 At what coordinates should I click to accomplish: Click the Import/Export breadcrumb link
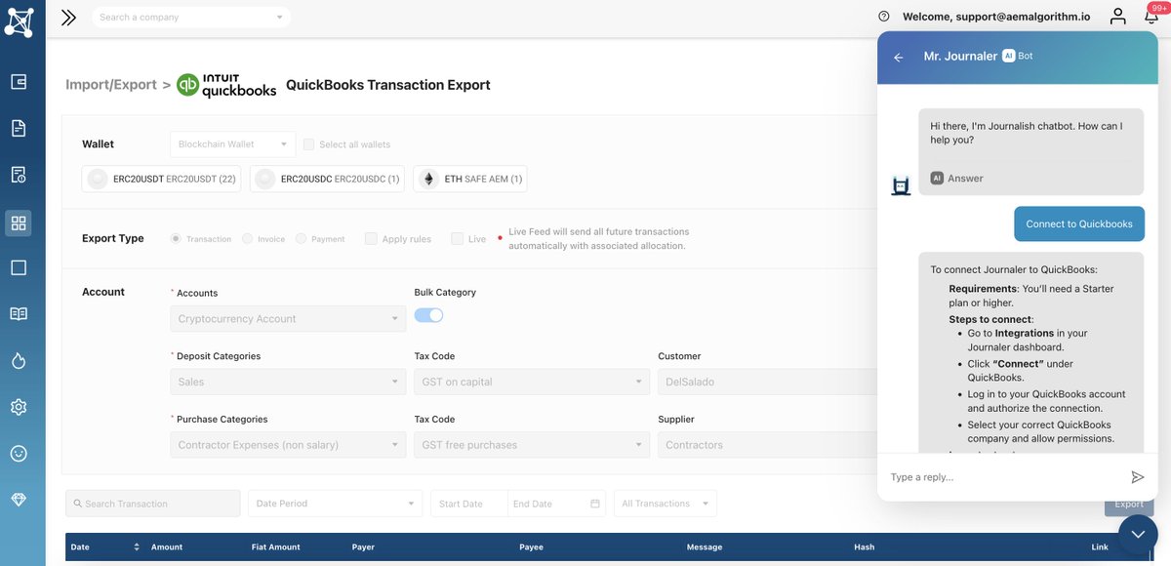click(111, 85)
